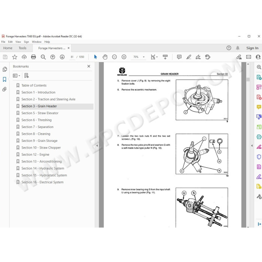Viewport: 262px width, 262px height.
Task: Jump to Section 12 - Engine
Action: pos(35,155)
